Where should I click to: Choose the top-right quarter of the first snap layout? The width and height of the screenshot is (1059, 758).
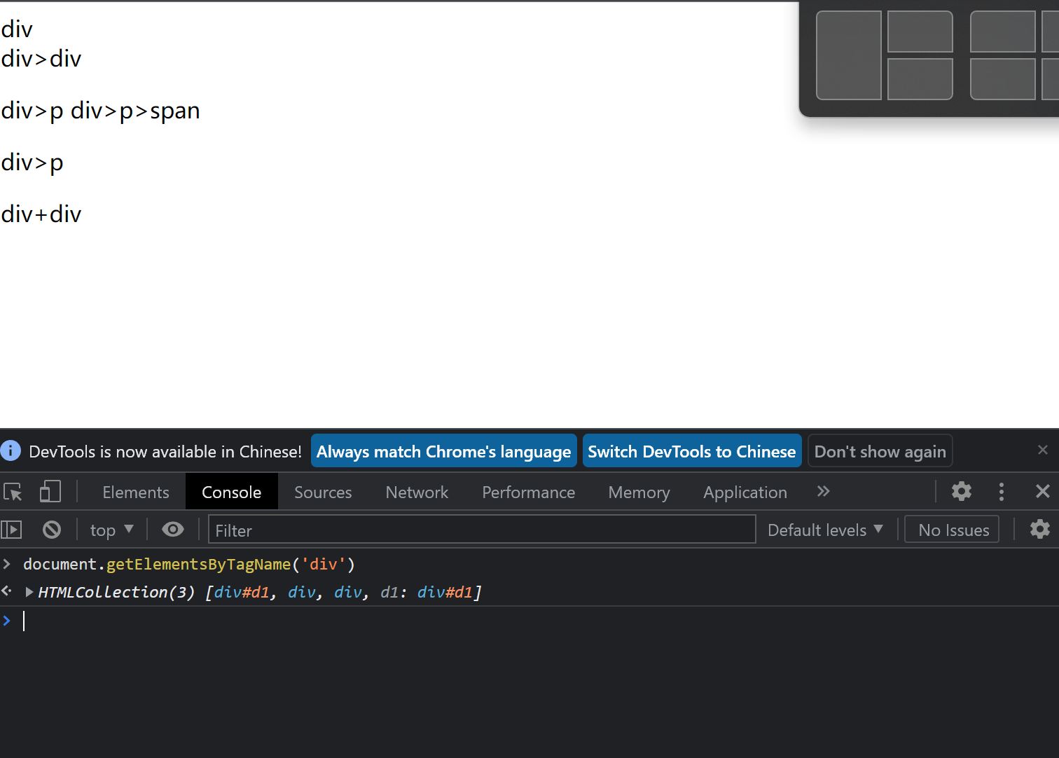(920, 32)
